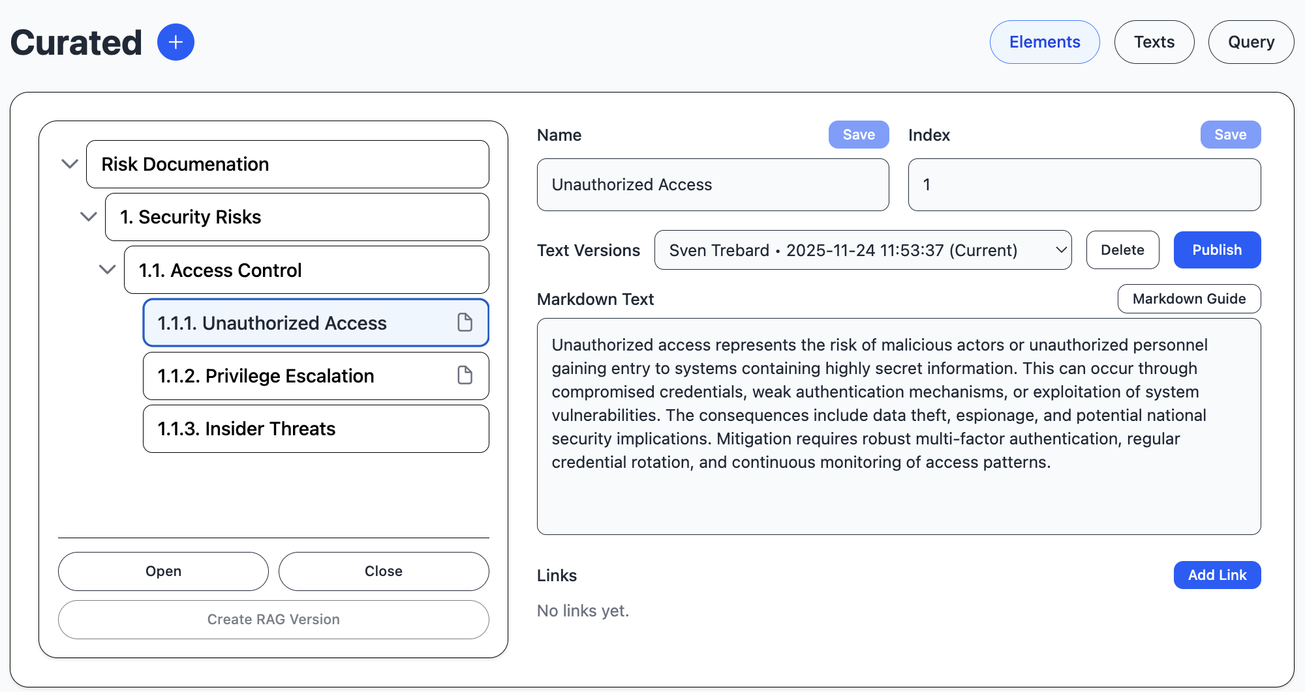This screenshot has height=692, width=1305.
Task: Click document icon on Unauthorized Access item
Action: pyautogui.click(x=465, y=322)
